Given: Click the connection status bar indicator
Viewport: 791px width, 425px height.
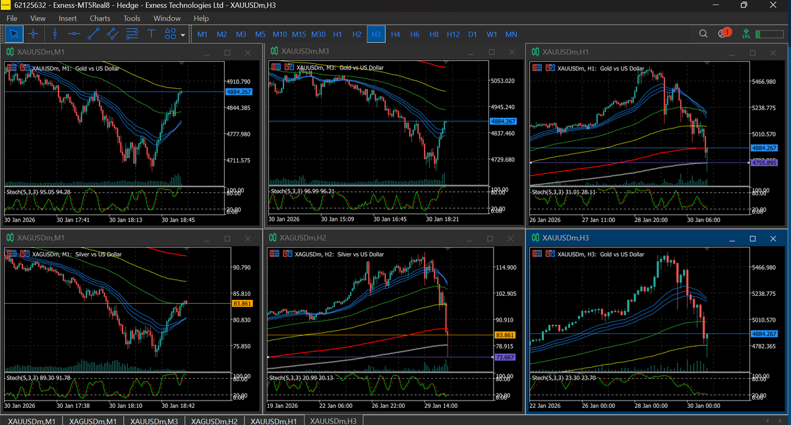Looking at the screenshot, I should [769, 34].
